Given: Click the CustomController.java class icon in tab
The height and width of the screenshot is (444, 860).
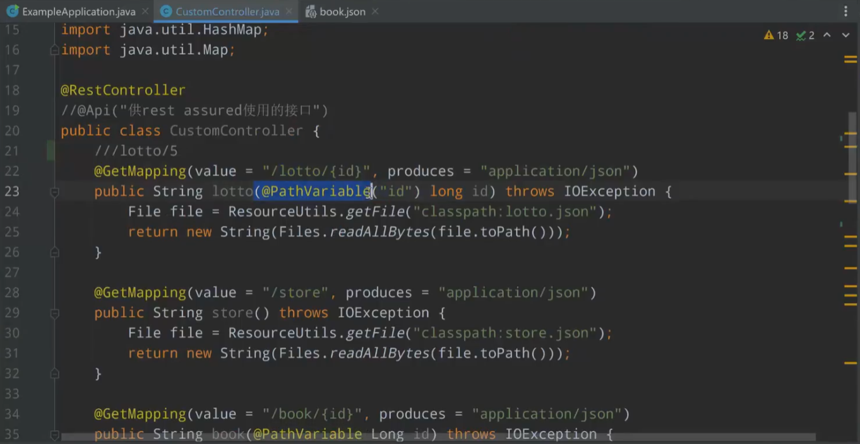Looking at the screenshot, I should (x=166, y=11).
